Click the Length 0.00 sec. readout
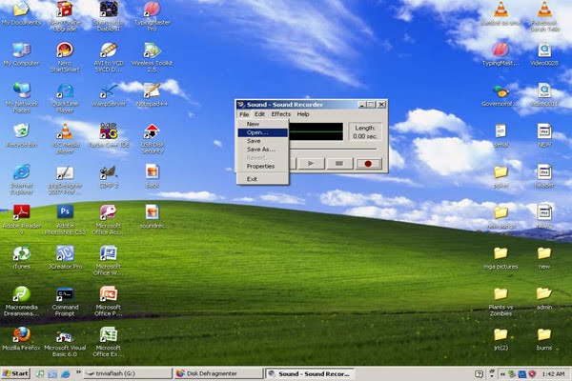This screenshot has height=381, width=572. click(365, 132)
